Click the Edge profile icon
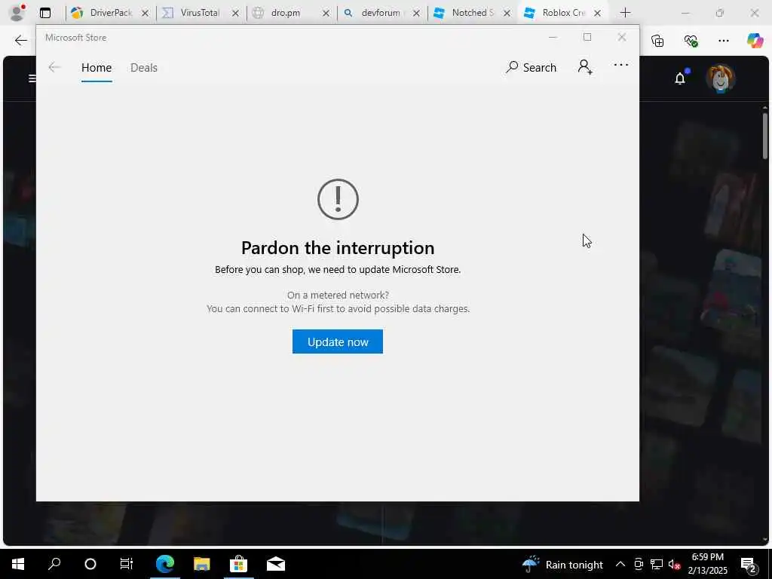The image size is (772, 579). pyautogui.click(x=18, y=12)
